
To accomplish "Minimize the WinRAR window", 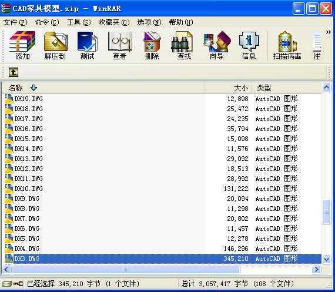I will pos(299,9).
